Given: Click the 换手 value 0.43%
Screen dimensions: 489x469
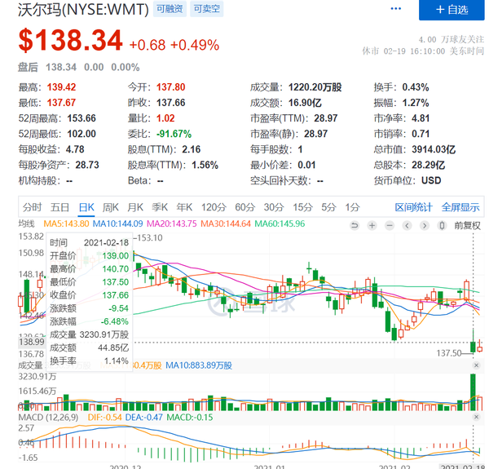Looking at the screenshot, I should 416,87.
